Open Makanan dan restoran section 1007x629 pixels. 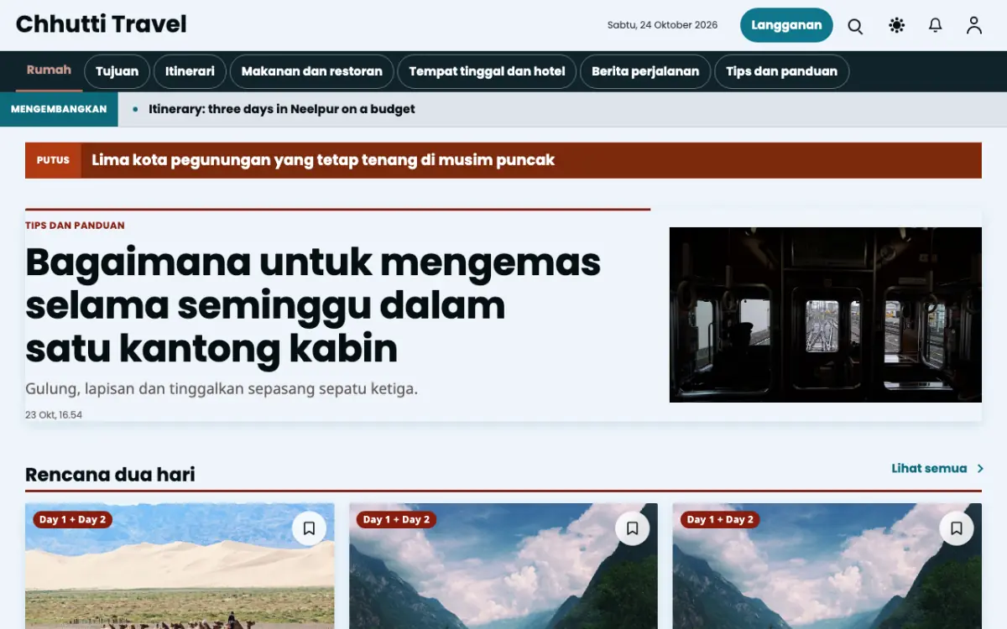[x=311, y=71]
